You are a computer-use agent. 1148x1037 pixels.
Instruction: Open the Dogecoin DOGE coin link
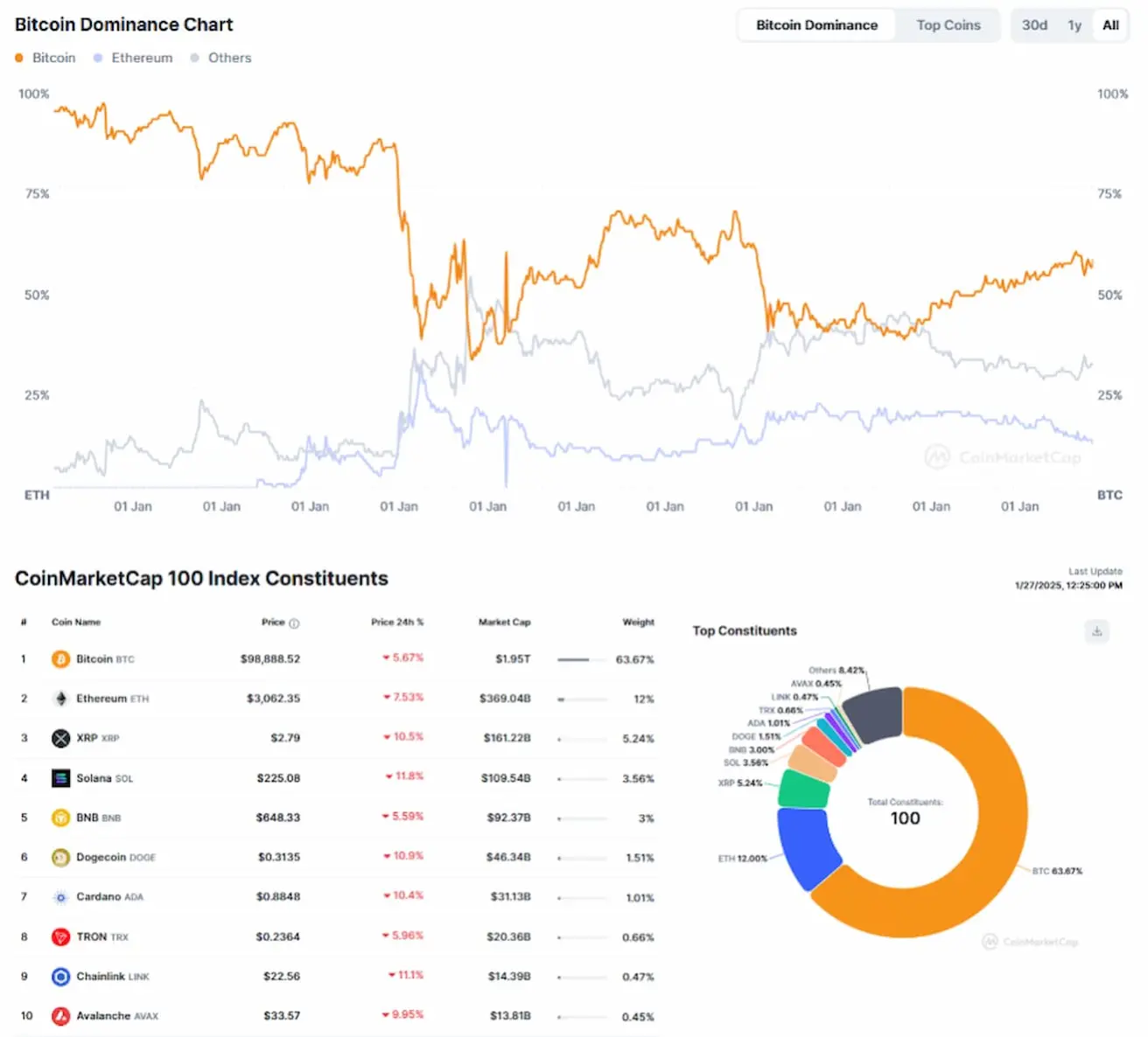pyautogui.click(x=115, y=858)
